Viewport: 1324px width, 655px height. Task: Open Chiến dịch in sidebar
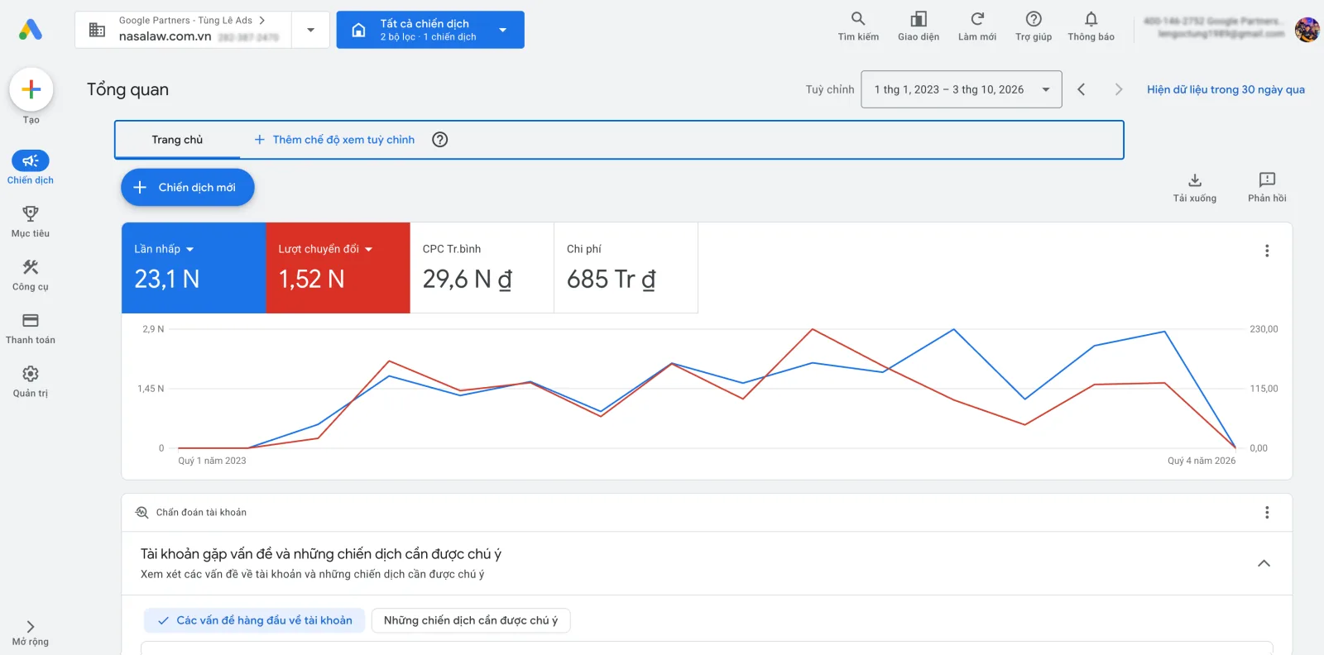31,167
